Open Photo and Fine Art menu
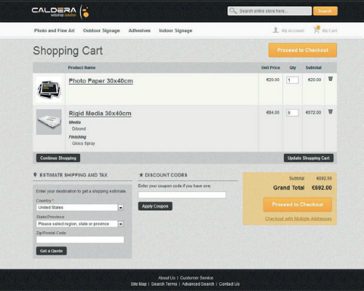This screenshot has height=291, width=364. coord(55,31)
